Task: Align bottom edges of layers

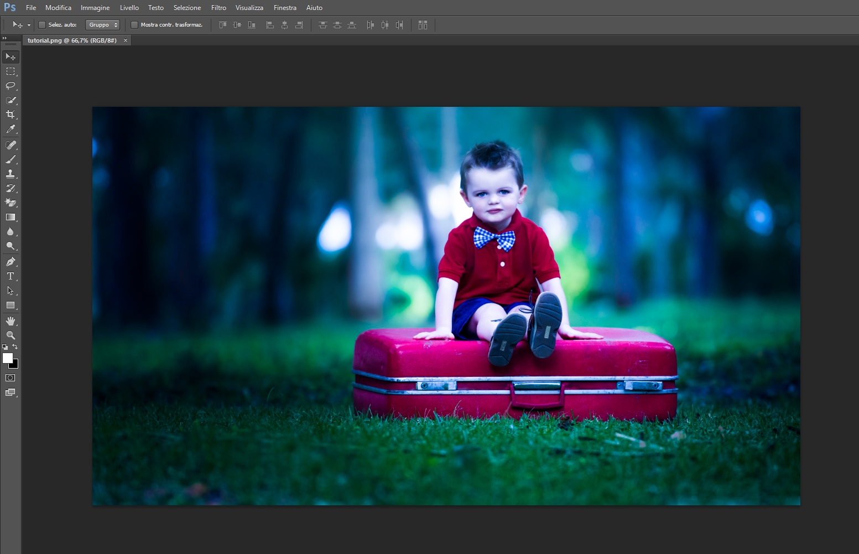Action: click(x=252, y=25)
